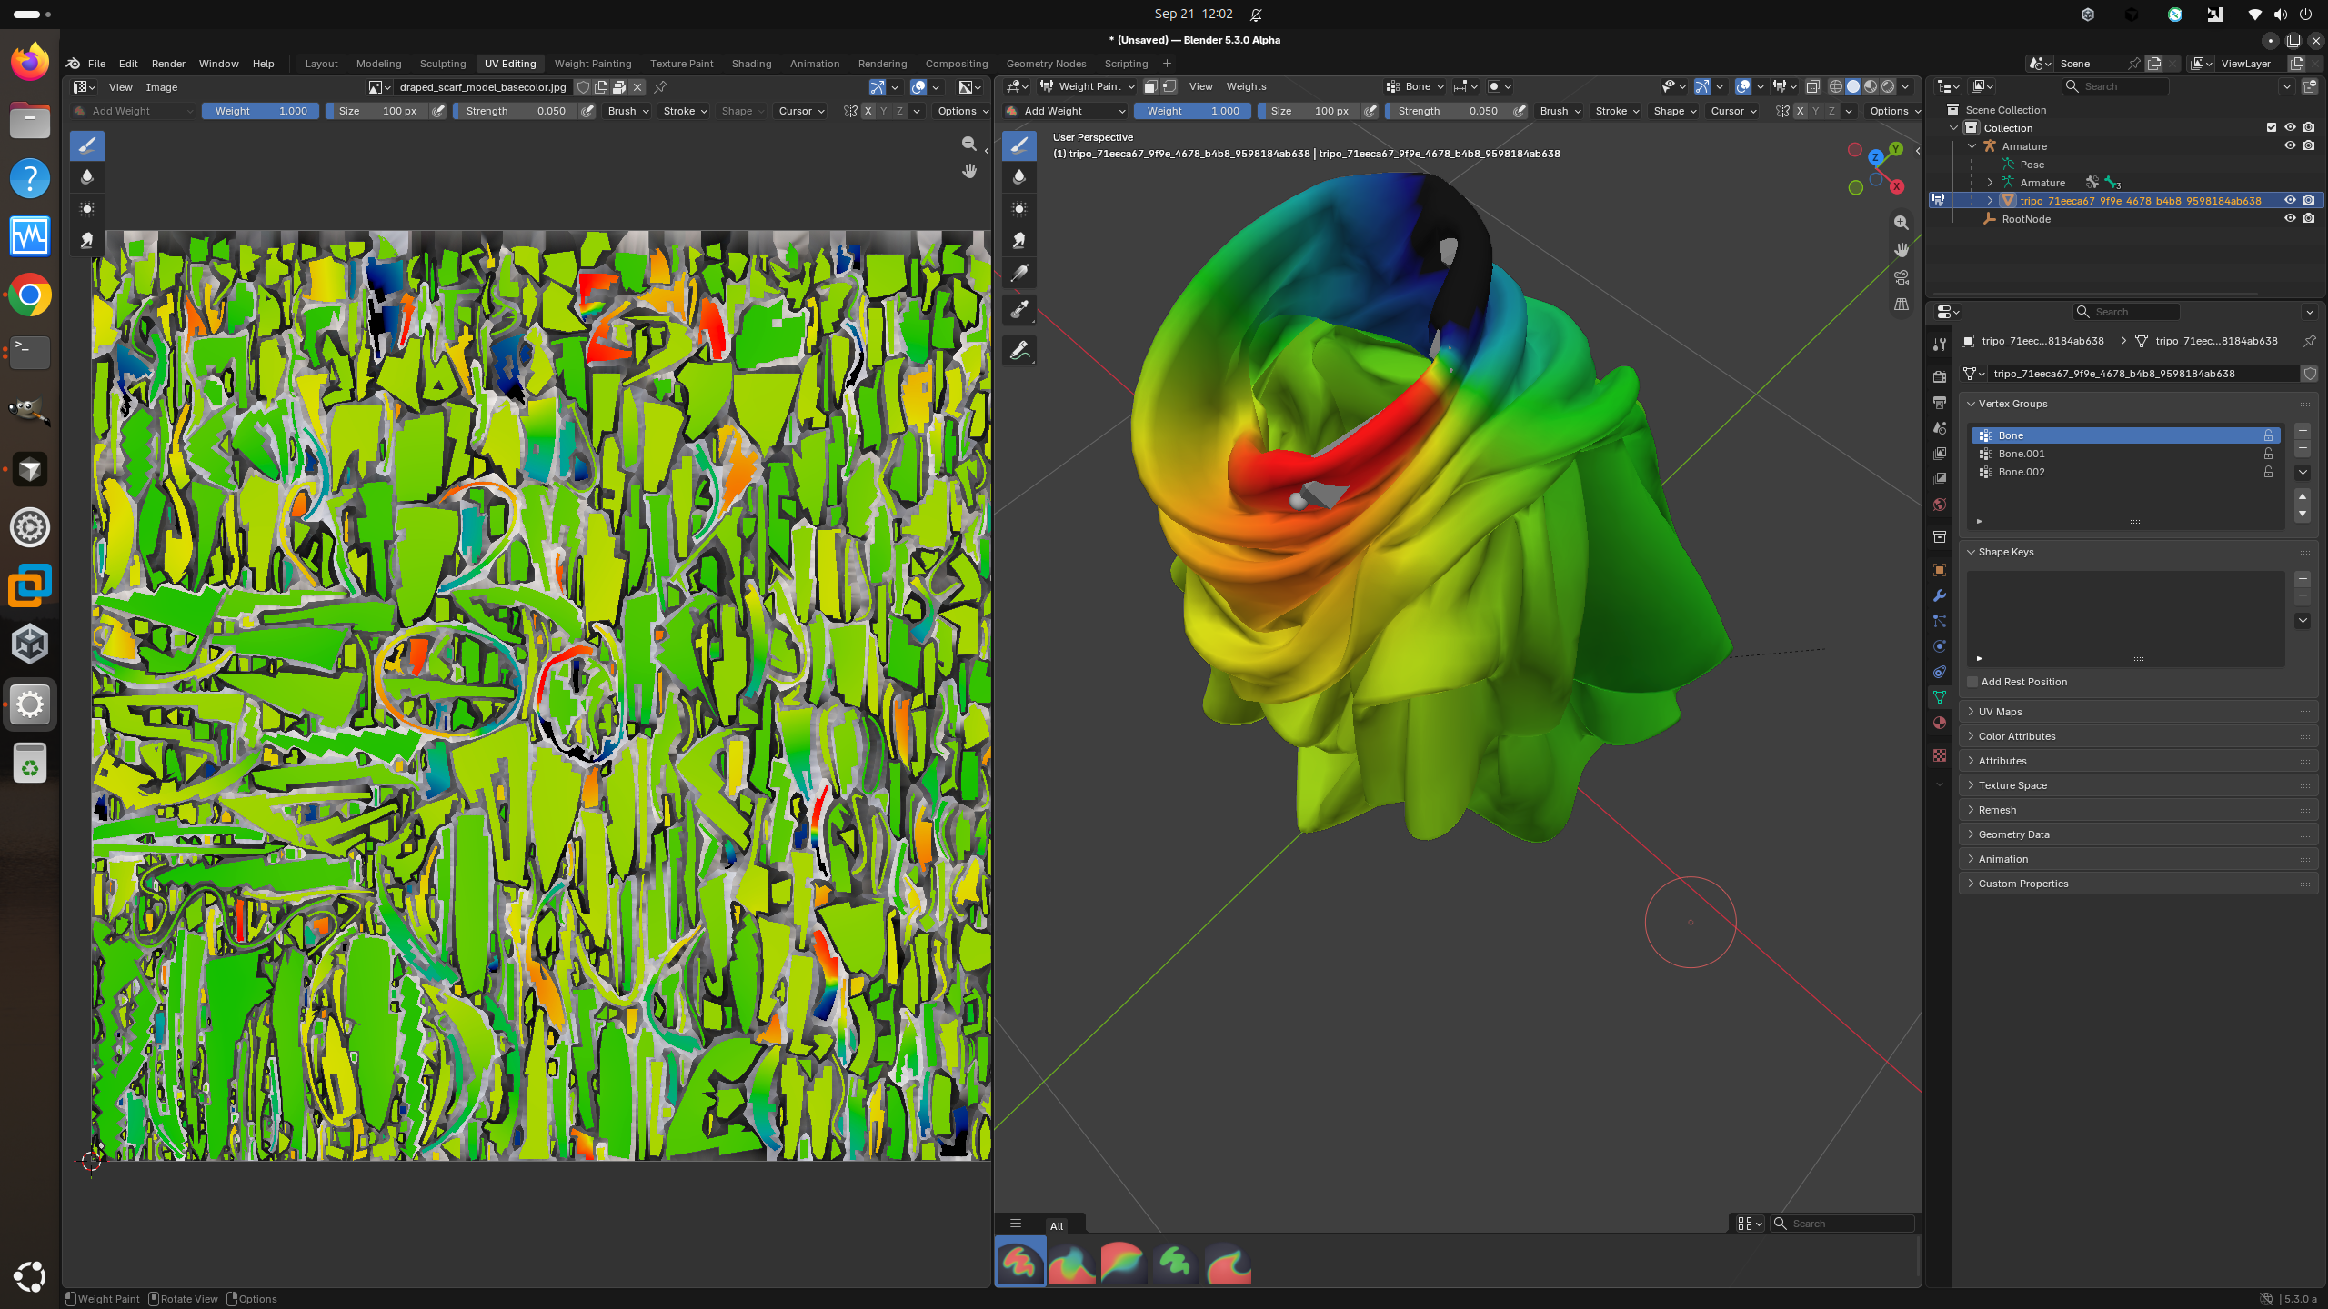The width and height of the screenshot is (2328, 1309).
Task: Toggle X-axis symmetry in 3D viewport header
Action: click(1800, 111)
